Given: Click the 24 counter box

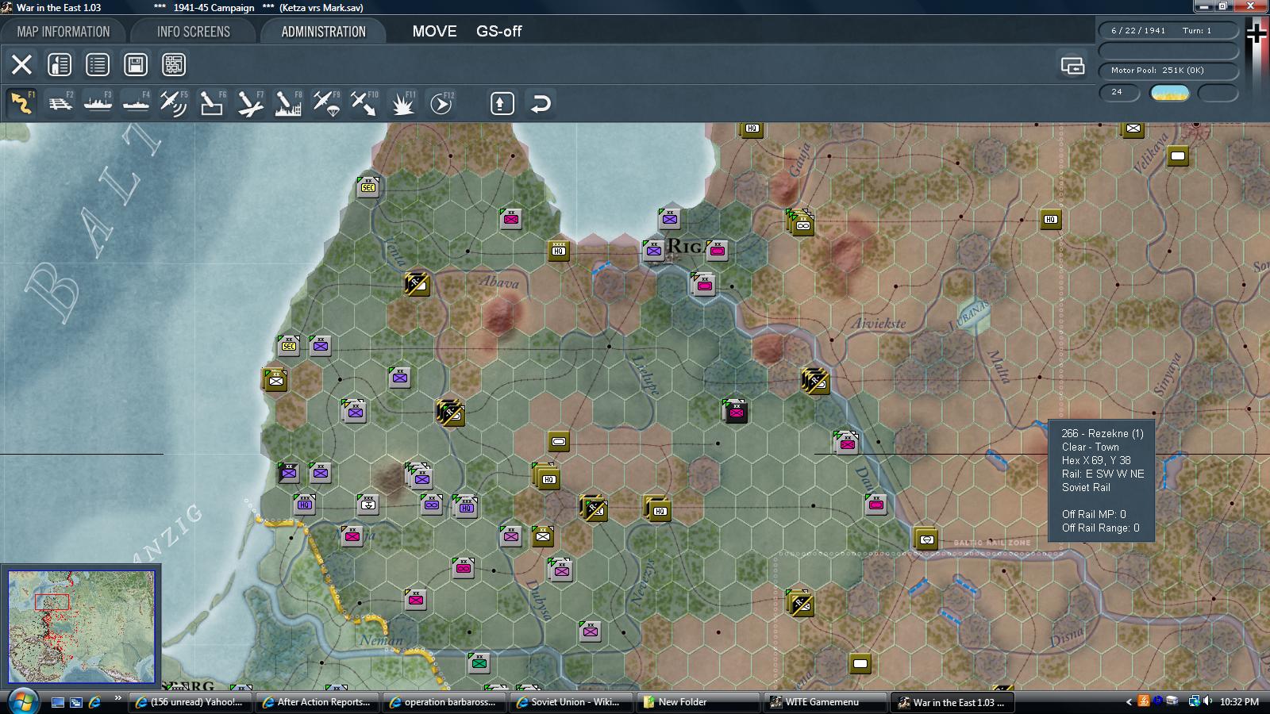Looking at the screenshot, I should tap(1119, 93).
